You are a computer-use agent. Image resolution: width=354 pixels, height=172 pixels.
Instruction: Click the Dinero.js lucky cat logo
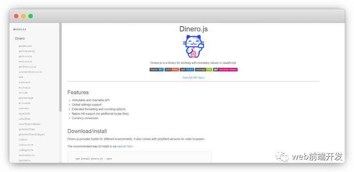click(x=193, y=46)
